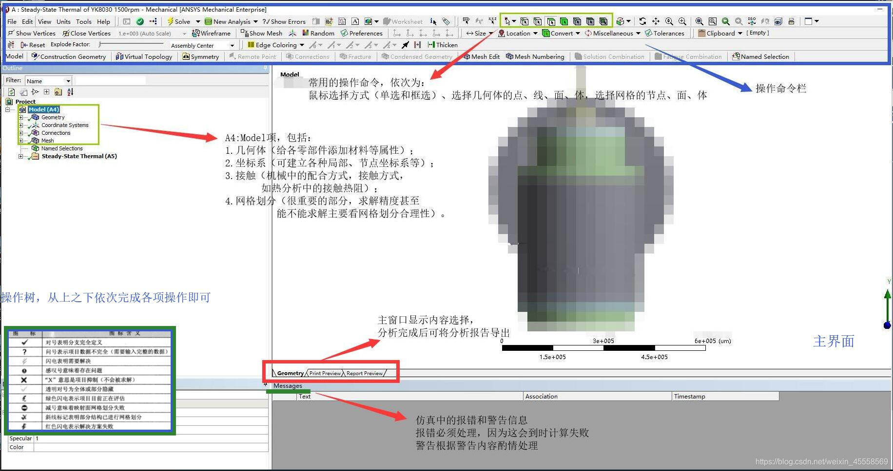Click the Reset explode button
Image resolution: width=893 pixels, height=471 pixels.
33,45
